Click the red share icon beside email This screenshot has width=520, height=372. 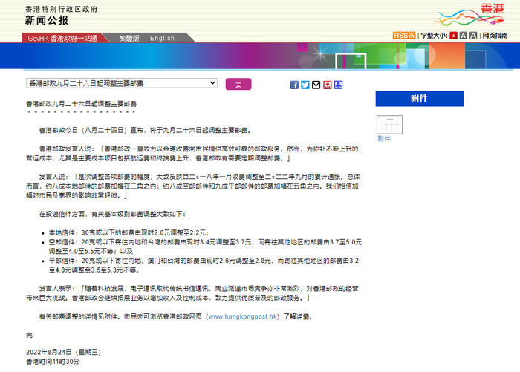tap(328, 85)
